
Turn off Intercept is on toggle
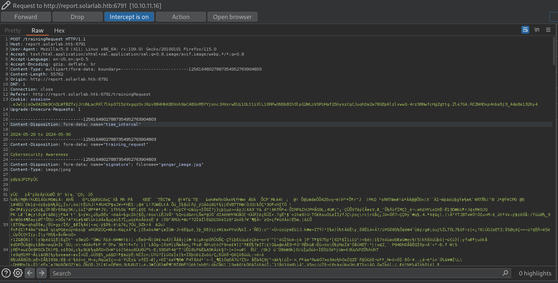(129, 17)
